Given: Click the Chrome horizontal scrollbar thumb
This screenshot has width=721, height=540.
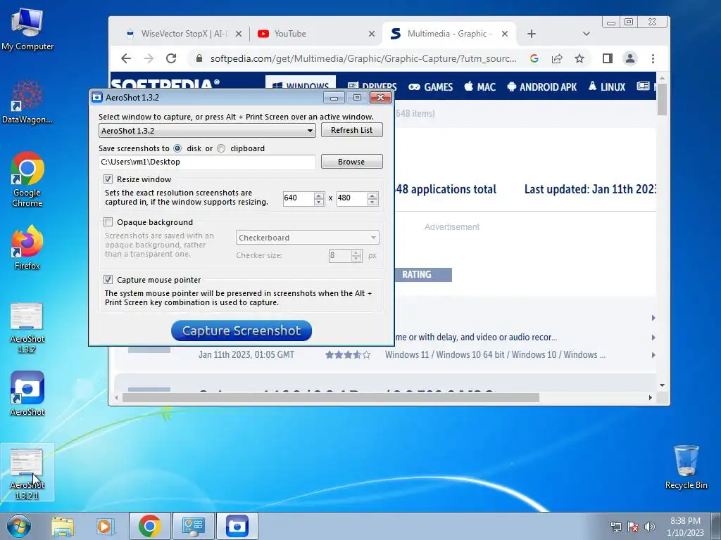Looking at the screenshot, I should 331,398.
